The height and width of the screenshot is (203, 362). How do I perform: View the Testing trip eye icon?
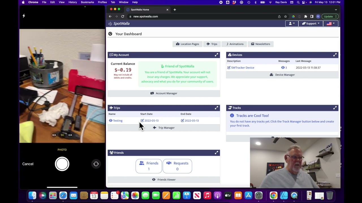point(111,120)
